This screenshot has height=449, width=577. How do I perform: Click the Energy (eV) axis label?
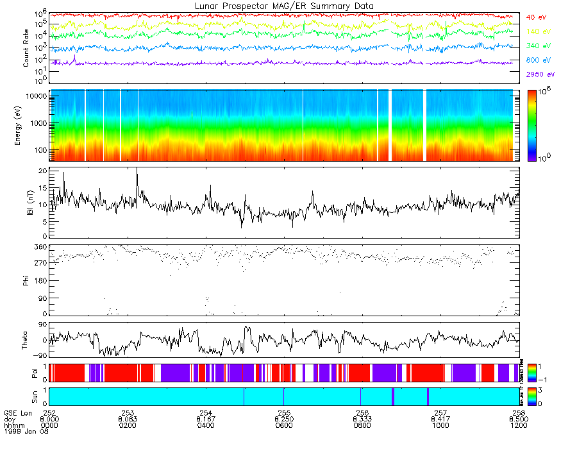(18, 126)
